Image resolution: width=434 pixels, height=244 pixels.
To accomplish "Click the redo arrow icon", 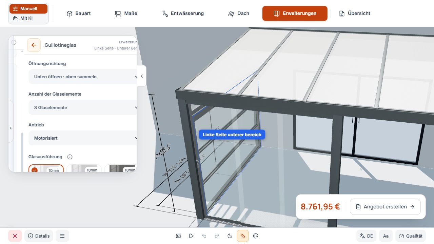I will coord(217,236).
